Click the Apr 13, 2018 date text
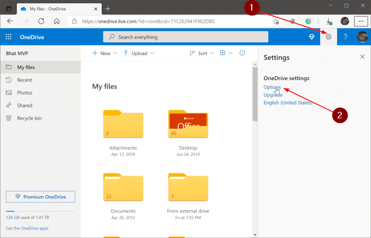The height and width of the screenshot is (238, 371). (x=123, y=154)
